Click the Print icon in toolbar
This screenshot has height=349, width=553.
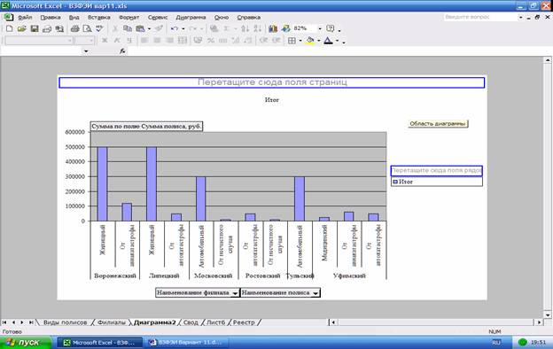74,28
